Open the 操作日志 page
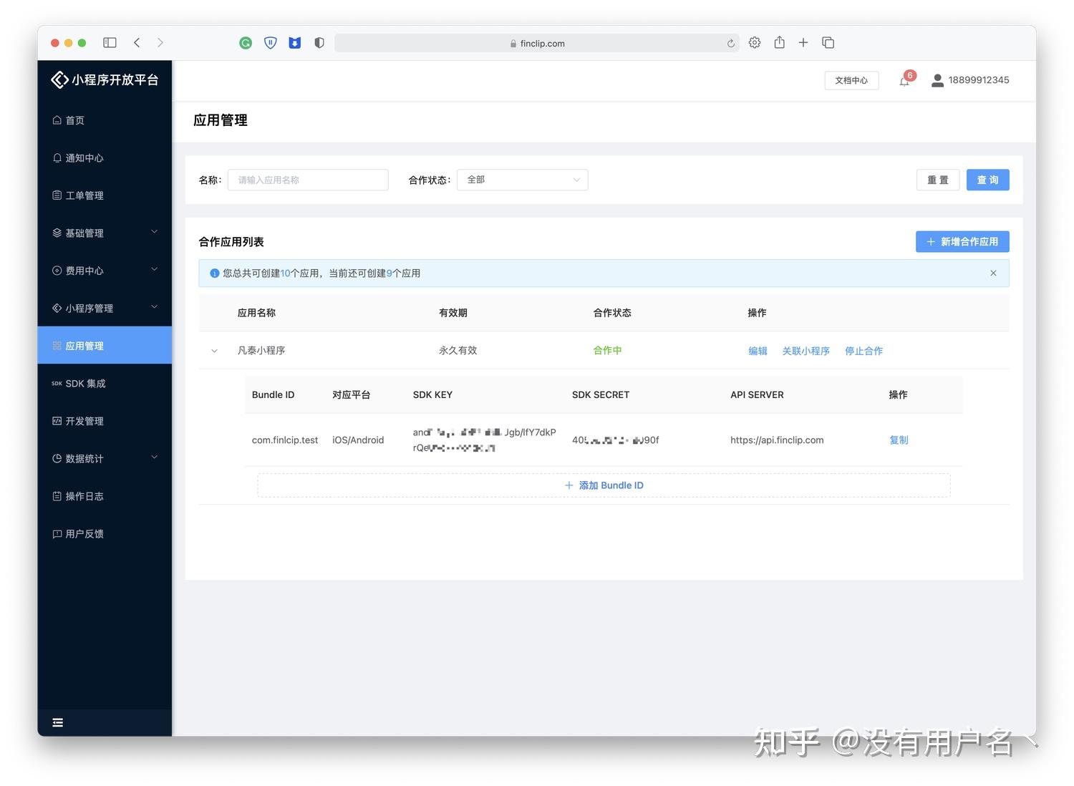This screenshot has height=786, width=1074. pyautogui.click(x=84, y=495)
